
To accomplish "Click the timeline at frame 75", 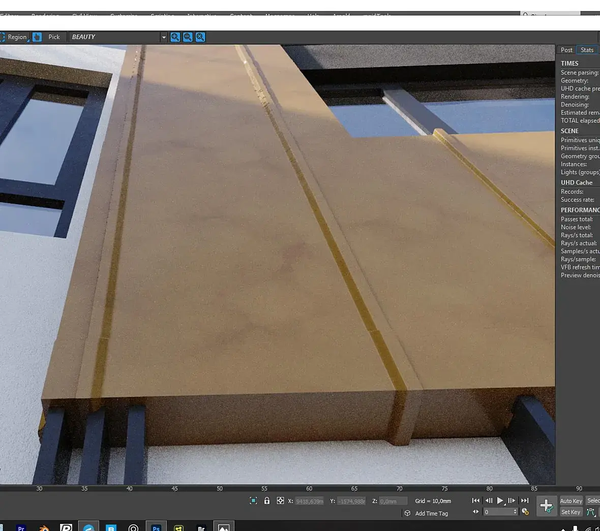I will (444, 488).
